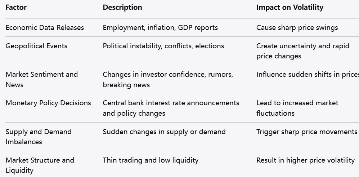359x177 pixels.
Task: Click 'Lead to increased market fluctuations'
Action: 297,108
